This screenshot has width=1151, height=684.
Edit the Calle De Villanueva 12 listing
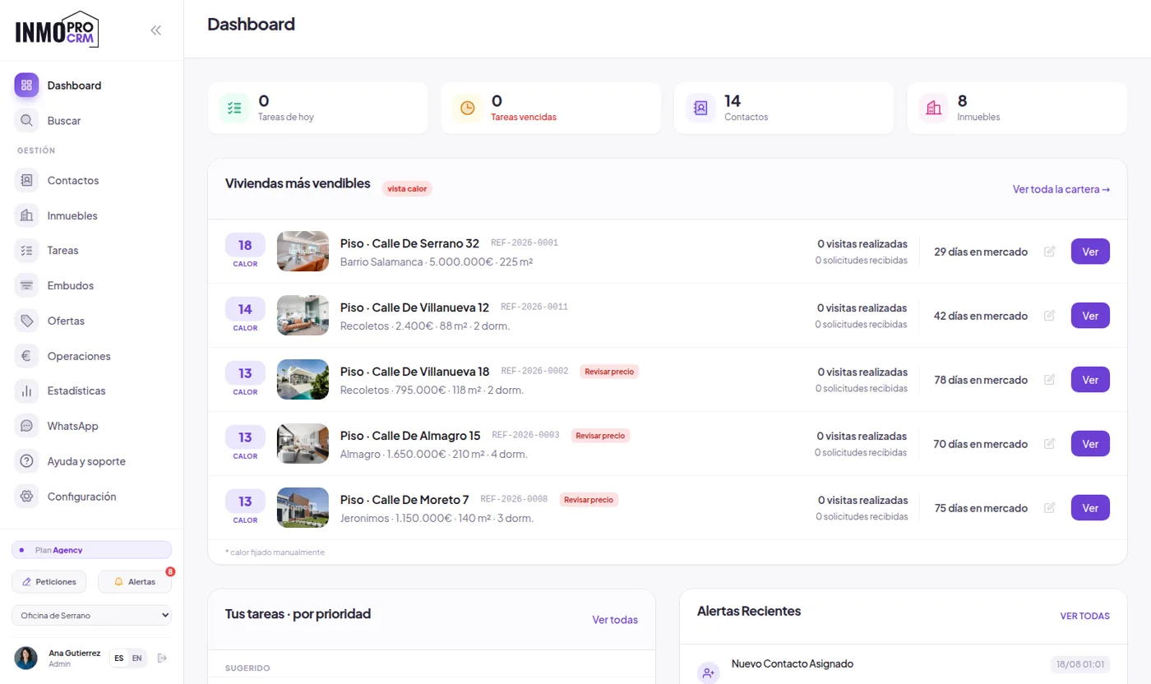point(1049,316)
